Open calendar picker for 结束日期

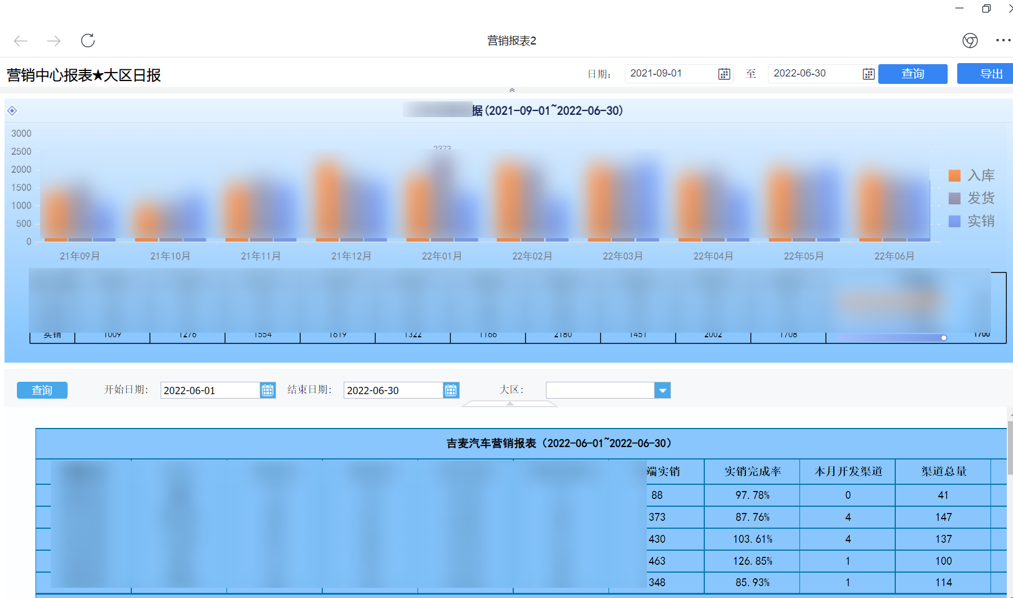[x=451, y=390]
